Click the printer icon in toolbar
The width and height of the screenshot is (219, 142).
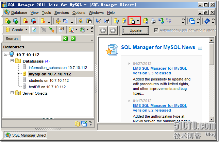point(153,21)
